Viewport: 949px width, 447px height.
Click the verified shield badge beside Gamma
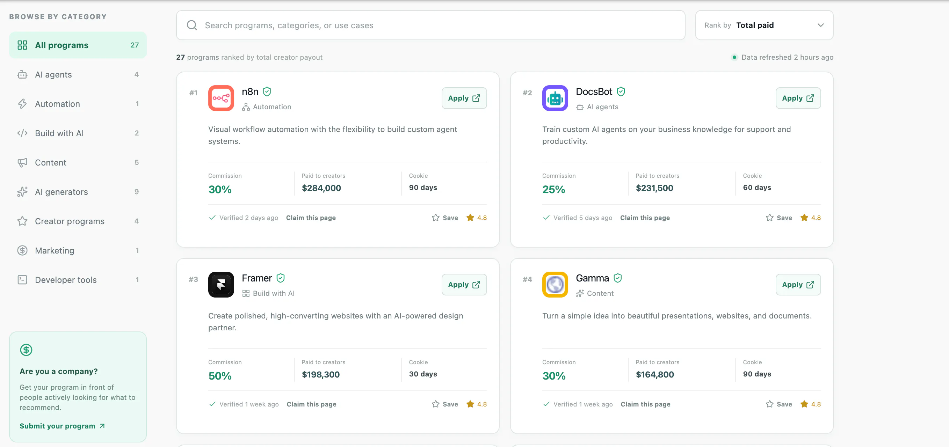(618, 278)
